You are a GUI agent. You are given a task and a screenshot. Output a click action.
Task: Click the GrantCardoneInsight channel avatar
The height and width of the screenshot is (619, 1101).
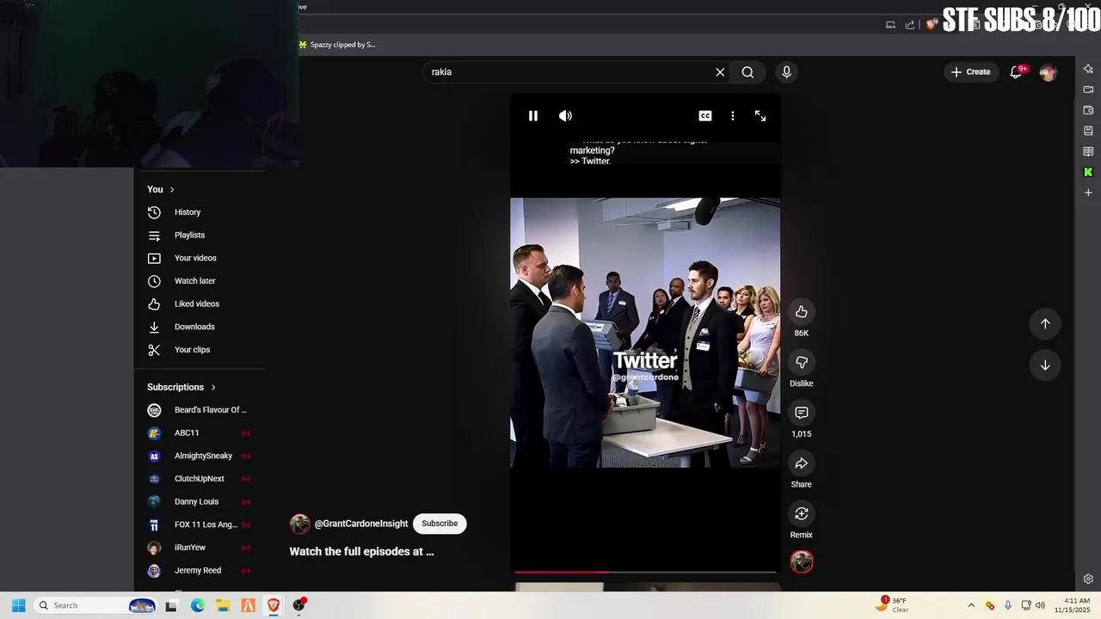coord(299,524)
